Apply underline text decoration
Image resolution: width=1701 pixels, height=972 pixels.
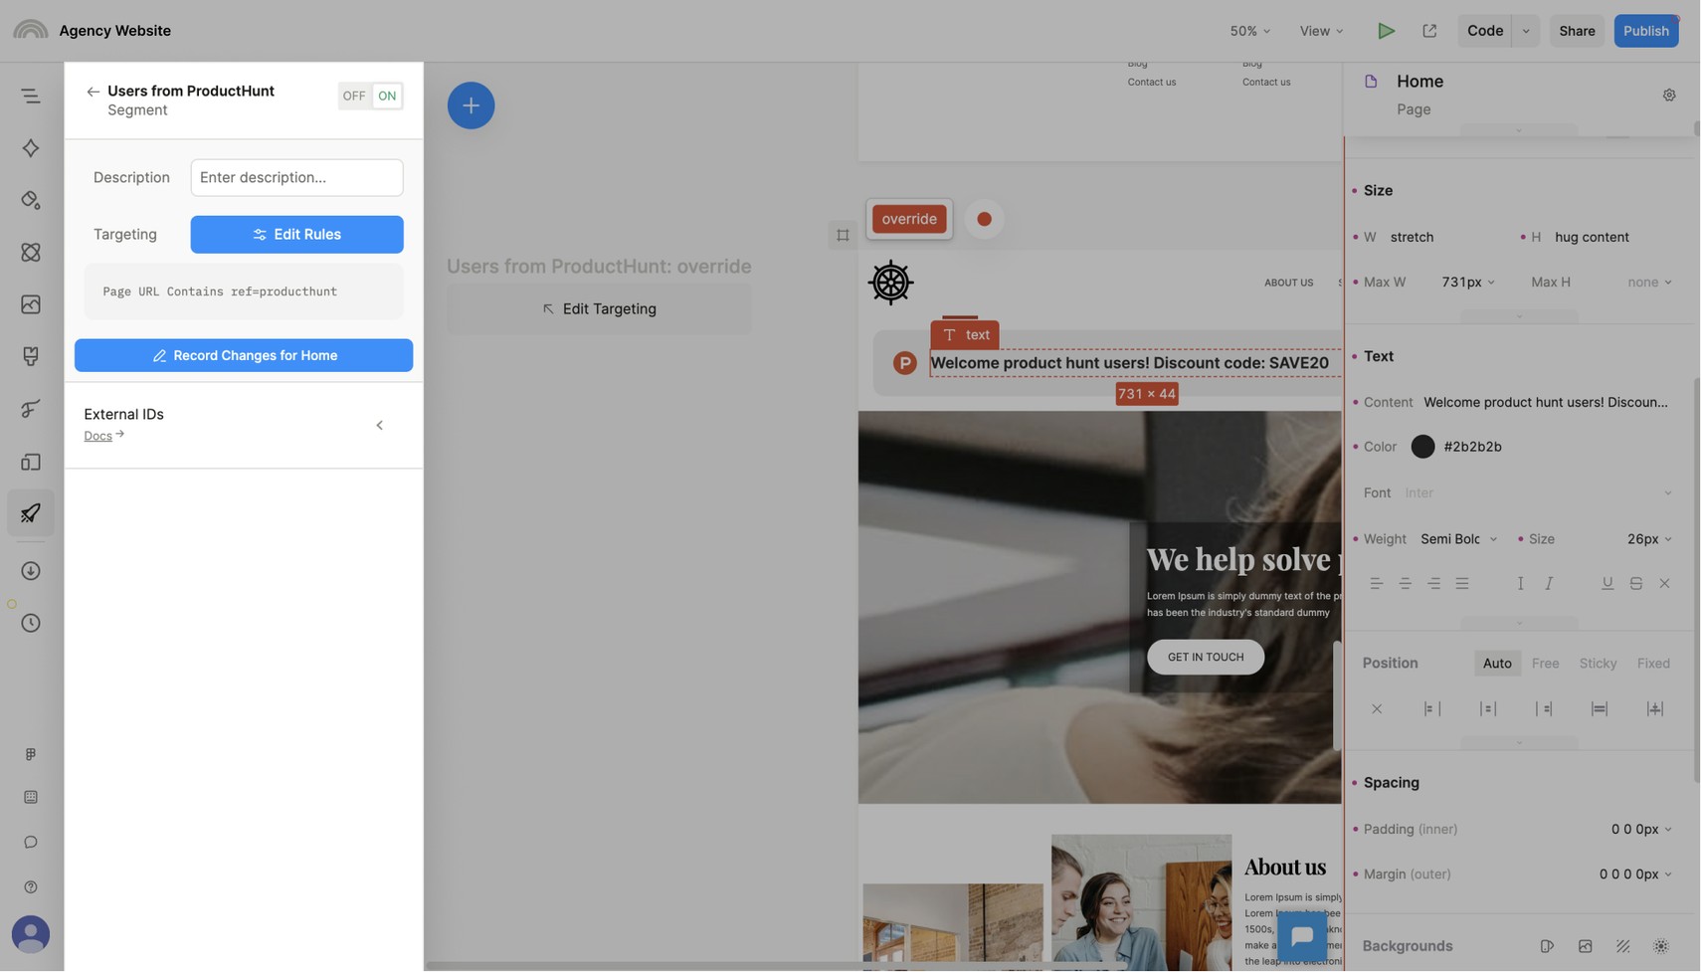pyautogui.click(x=1607, y=584)
